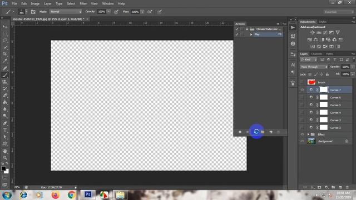
Task: Show the Curves 6 layer
Action: click(x=302, y=97)
